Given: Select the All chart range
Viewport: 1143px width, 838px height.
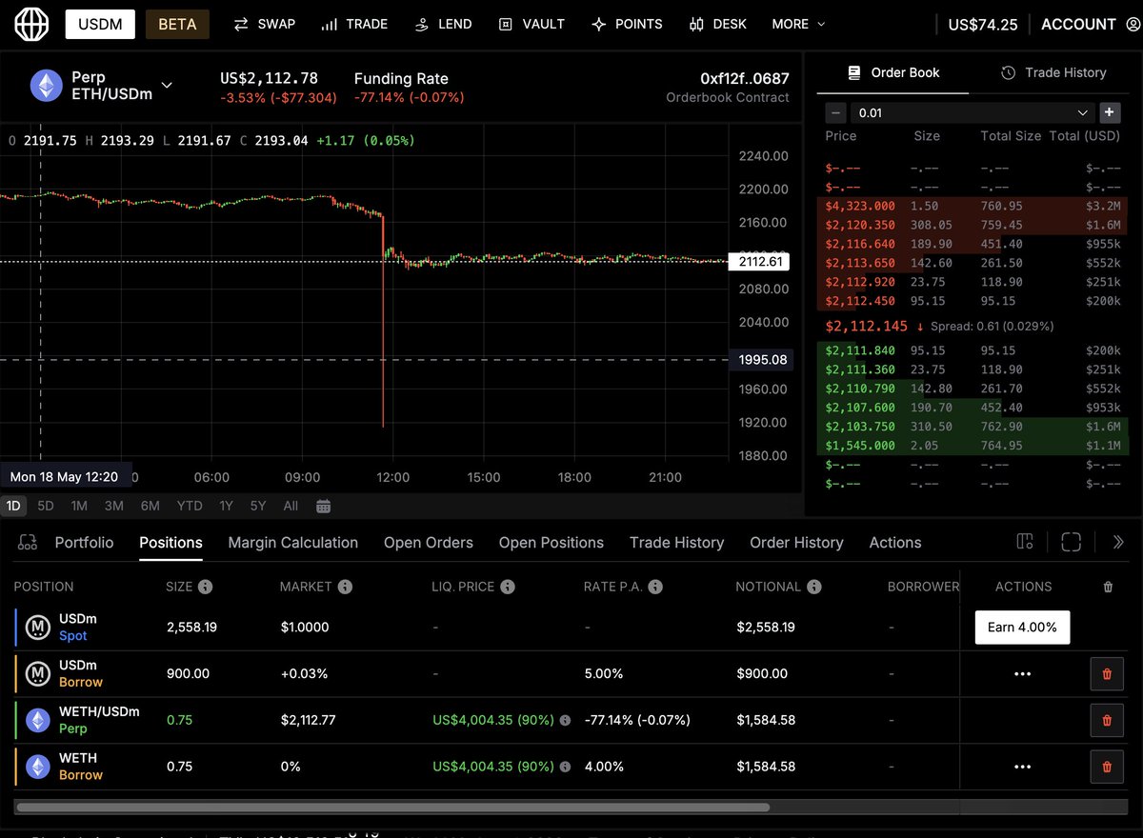Looking at the screenshot, I should pyautogui.click(x=291, y=506).
